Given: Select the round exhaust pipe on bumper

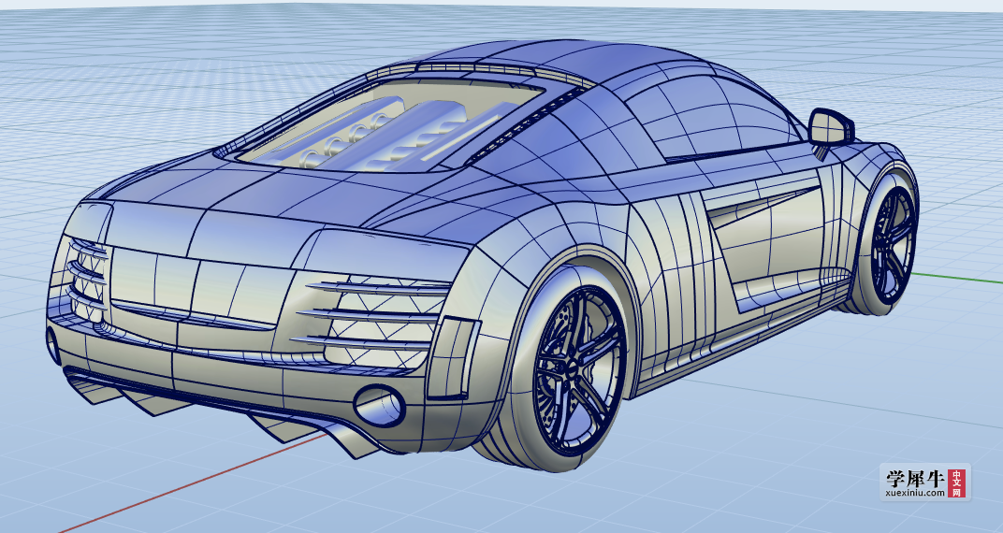Looking at the screenshot, I should coord(379,405).
